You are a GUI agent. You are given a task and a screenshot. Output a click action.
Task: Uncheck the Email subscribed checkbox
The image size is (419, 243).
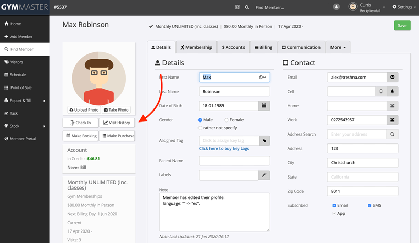coord(335,205)
